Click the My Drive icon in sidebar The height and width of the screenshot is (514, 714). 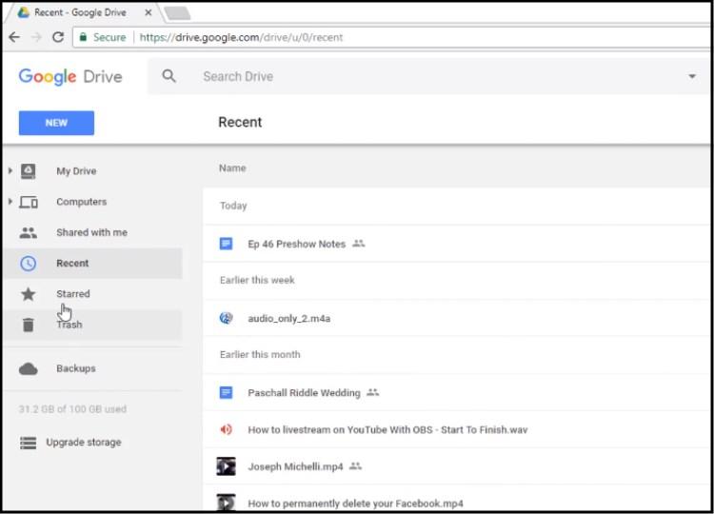pyautogui.click(x=29, y=171)
